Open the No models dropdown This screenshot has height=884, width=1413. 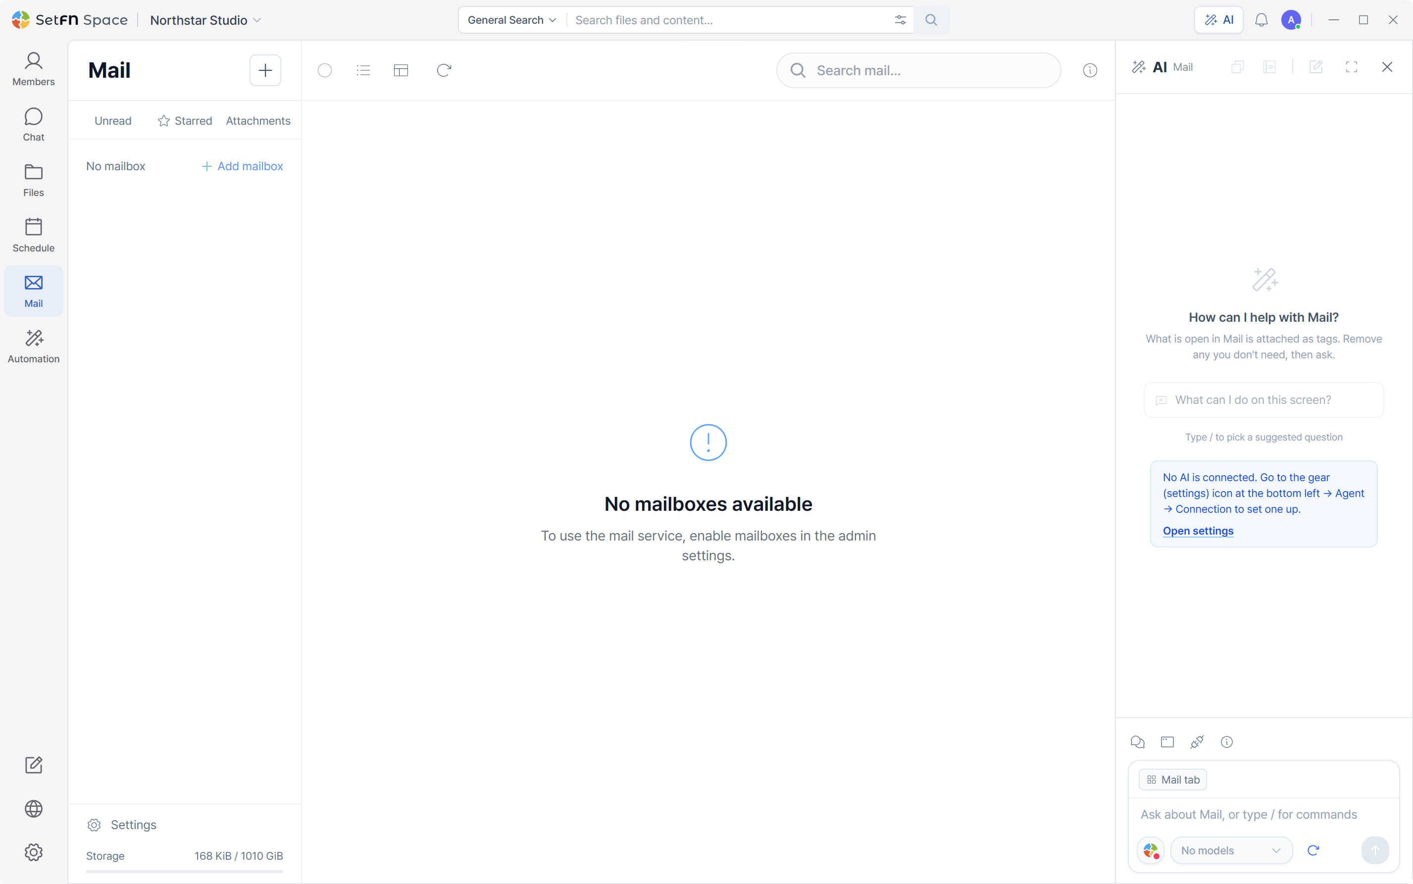click(x=1231, y=851)
